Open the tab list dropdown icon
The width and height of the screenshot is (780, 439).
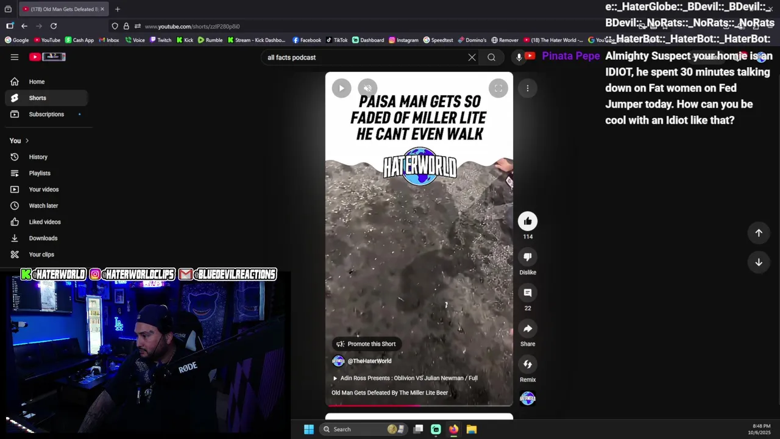(8, 9)
